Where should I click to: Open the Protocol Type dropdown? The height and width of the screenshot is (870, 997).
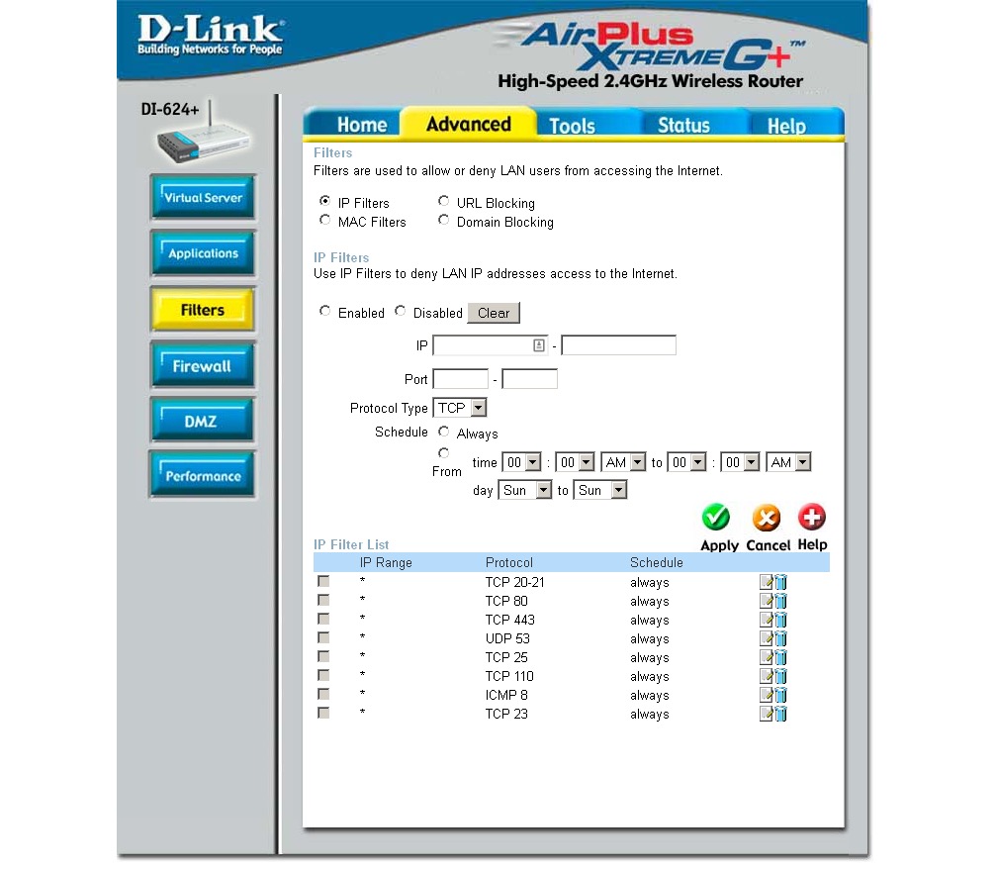point(460,408)
